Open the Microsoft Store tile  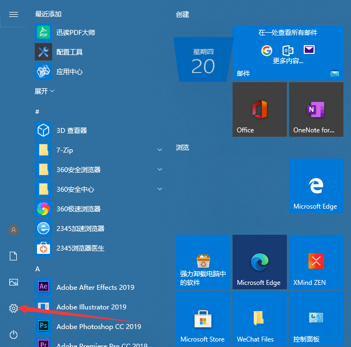click(x=203, y=319)
